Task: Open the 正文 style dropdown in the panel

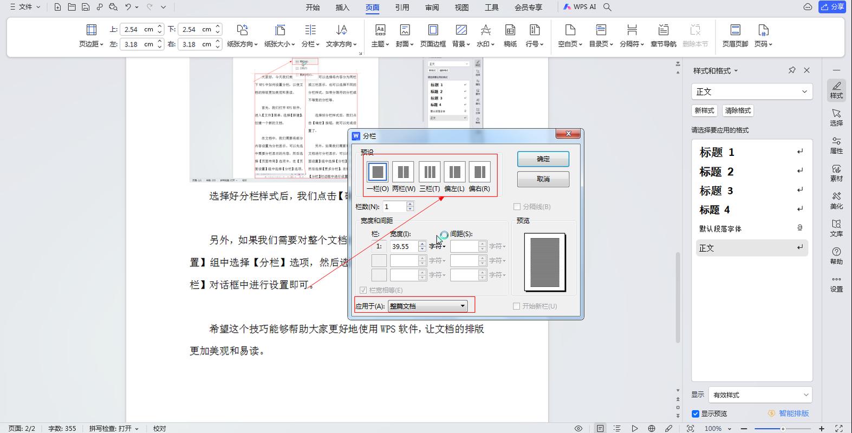Action: pos(752,91)
